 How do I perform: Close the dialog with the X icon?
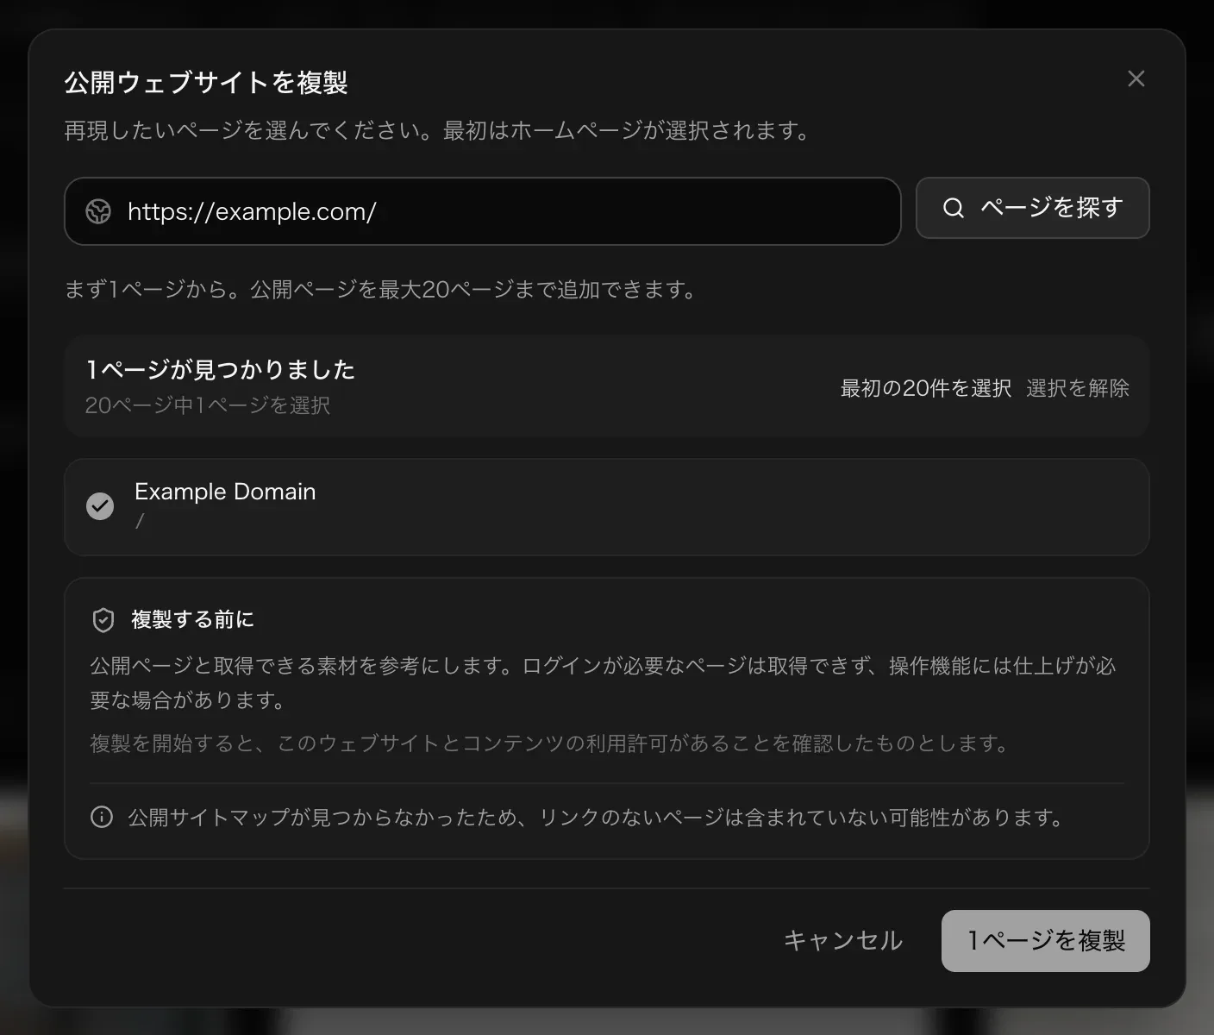point(1136,78)
